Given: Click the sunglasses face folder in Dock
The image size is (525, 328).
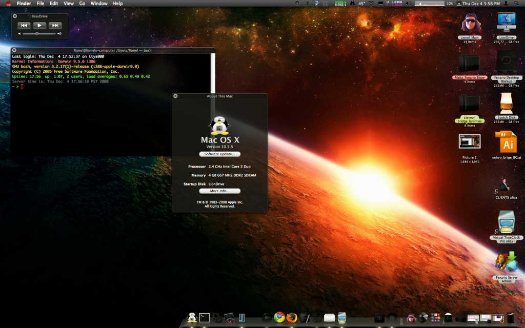Looking at the screenshot, I should 412,318.
